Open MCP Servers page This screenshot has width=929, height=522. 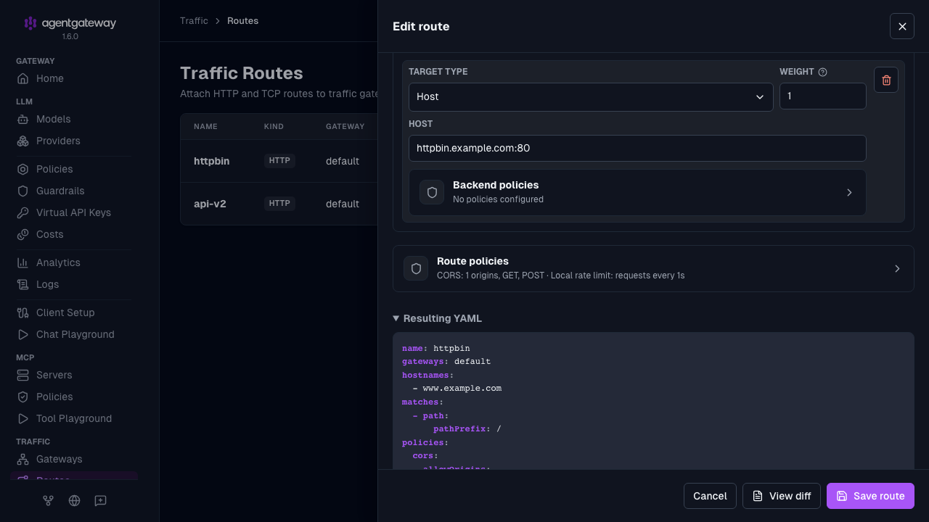74,375
